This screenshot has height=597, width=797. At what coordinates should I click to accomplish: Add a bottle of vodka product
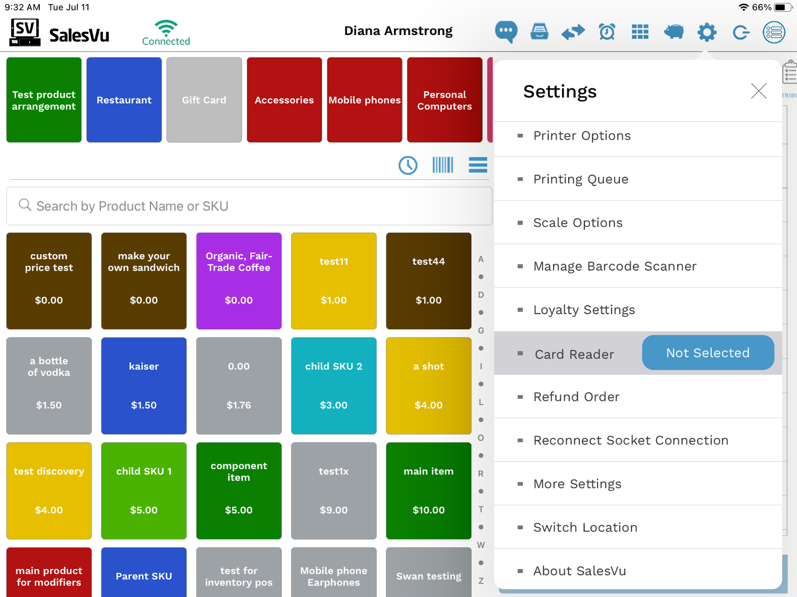49,386
